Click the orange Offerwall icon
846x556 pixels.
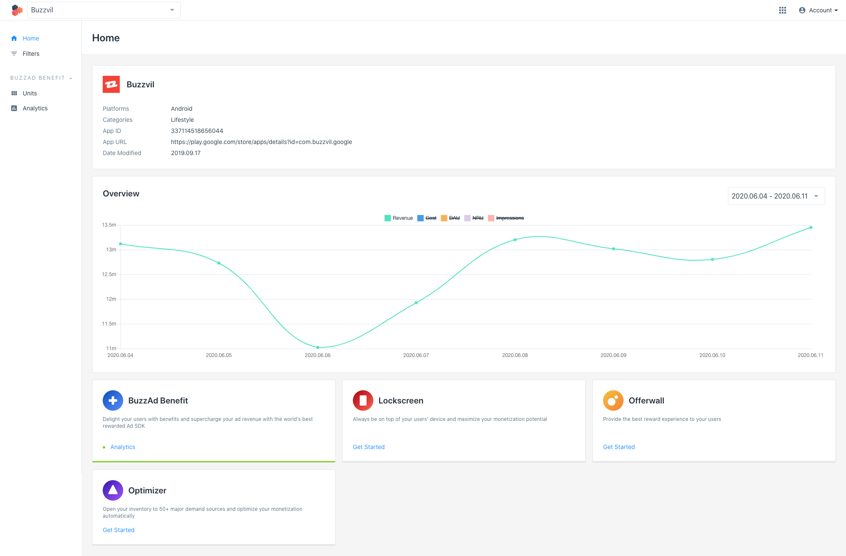coord(613,400)
